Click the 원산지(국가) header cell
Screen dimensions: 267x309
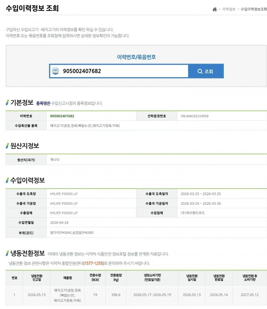pyautogui.click(x=26, y=160)
